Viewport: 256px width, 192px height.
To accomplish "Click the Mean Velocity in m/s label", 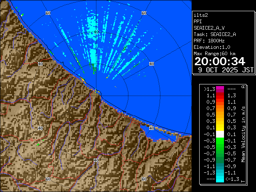I will (x=243, y=134).
